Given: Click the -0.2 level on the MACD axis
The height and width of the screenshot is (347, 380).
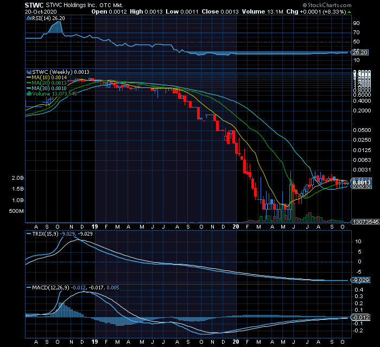Looking at the screenshot, I should pyautogui.click(x=358, y=331).
